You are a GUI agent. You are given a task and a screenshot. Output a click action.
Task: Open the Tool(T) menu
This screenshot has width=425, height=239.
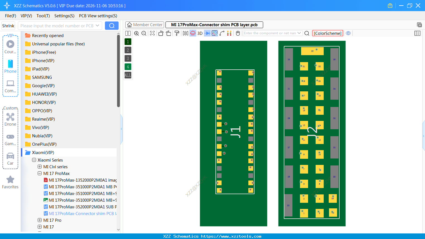[43, 16]
